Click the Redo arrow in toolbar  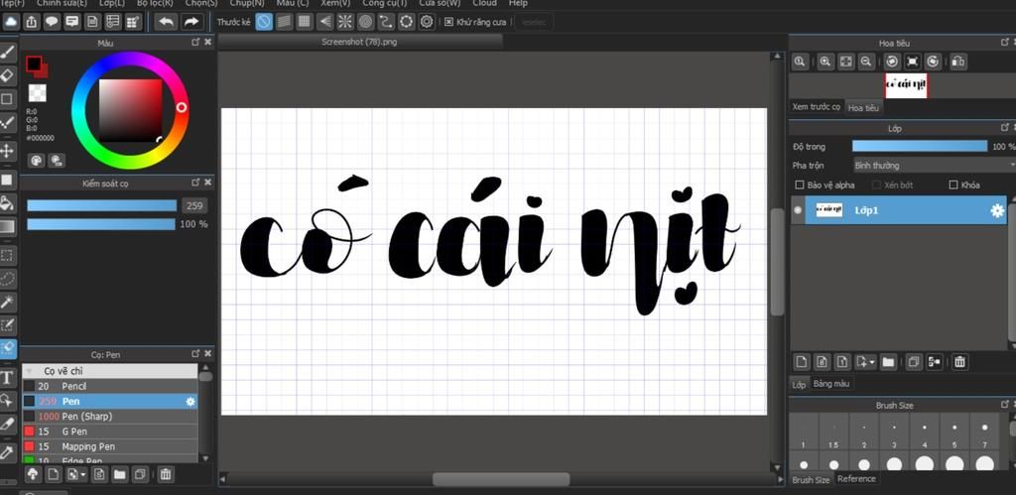pyautogui.click(x=190, y=22)
